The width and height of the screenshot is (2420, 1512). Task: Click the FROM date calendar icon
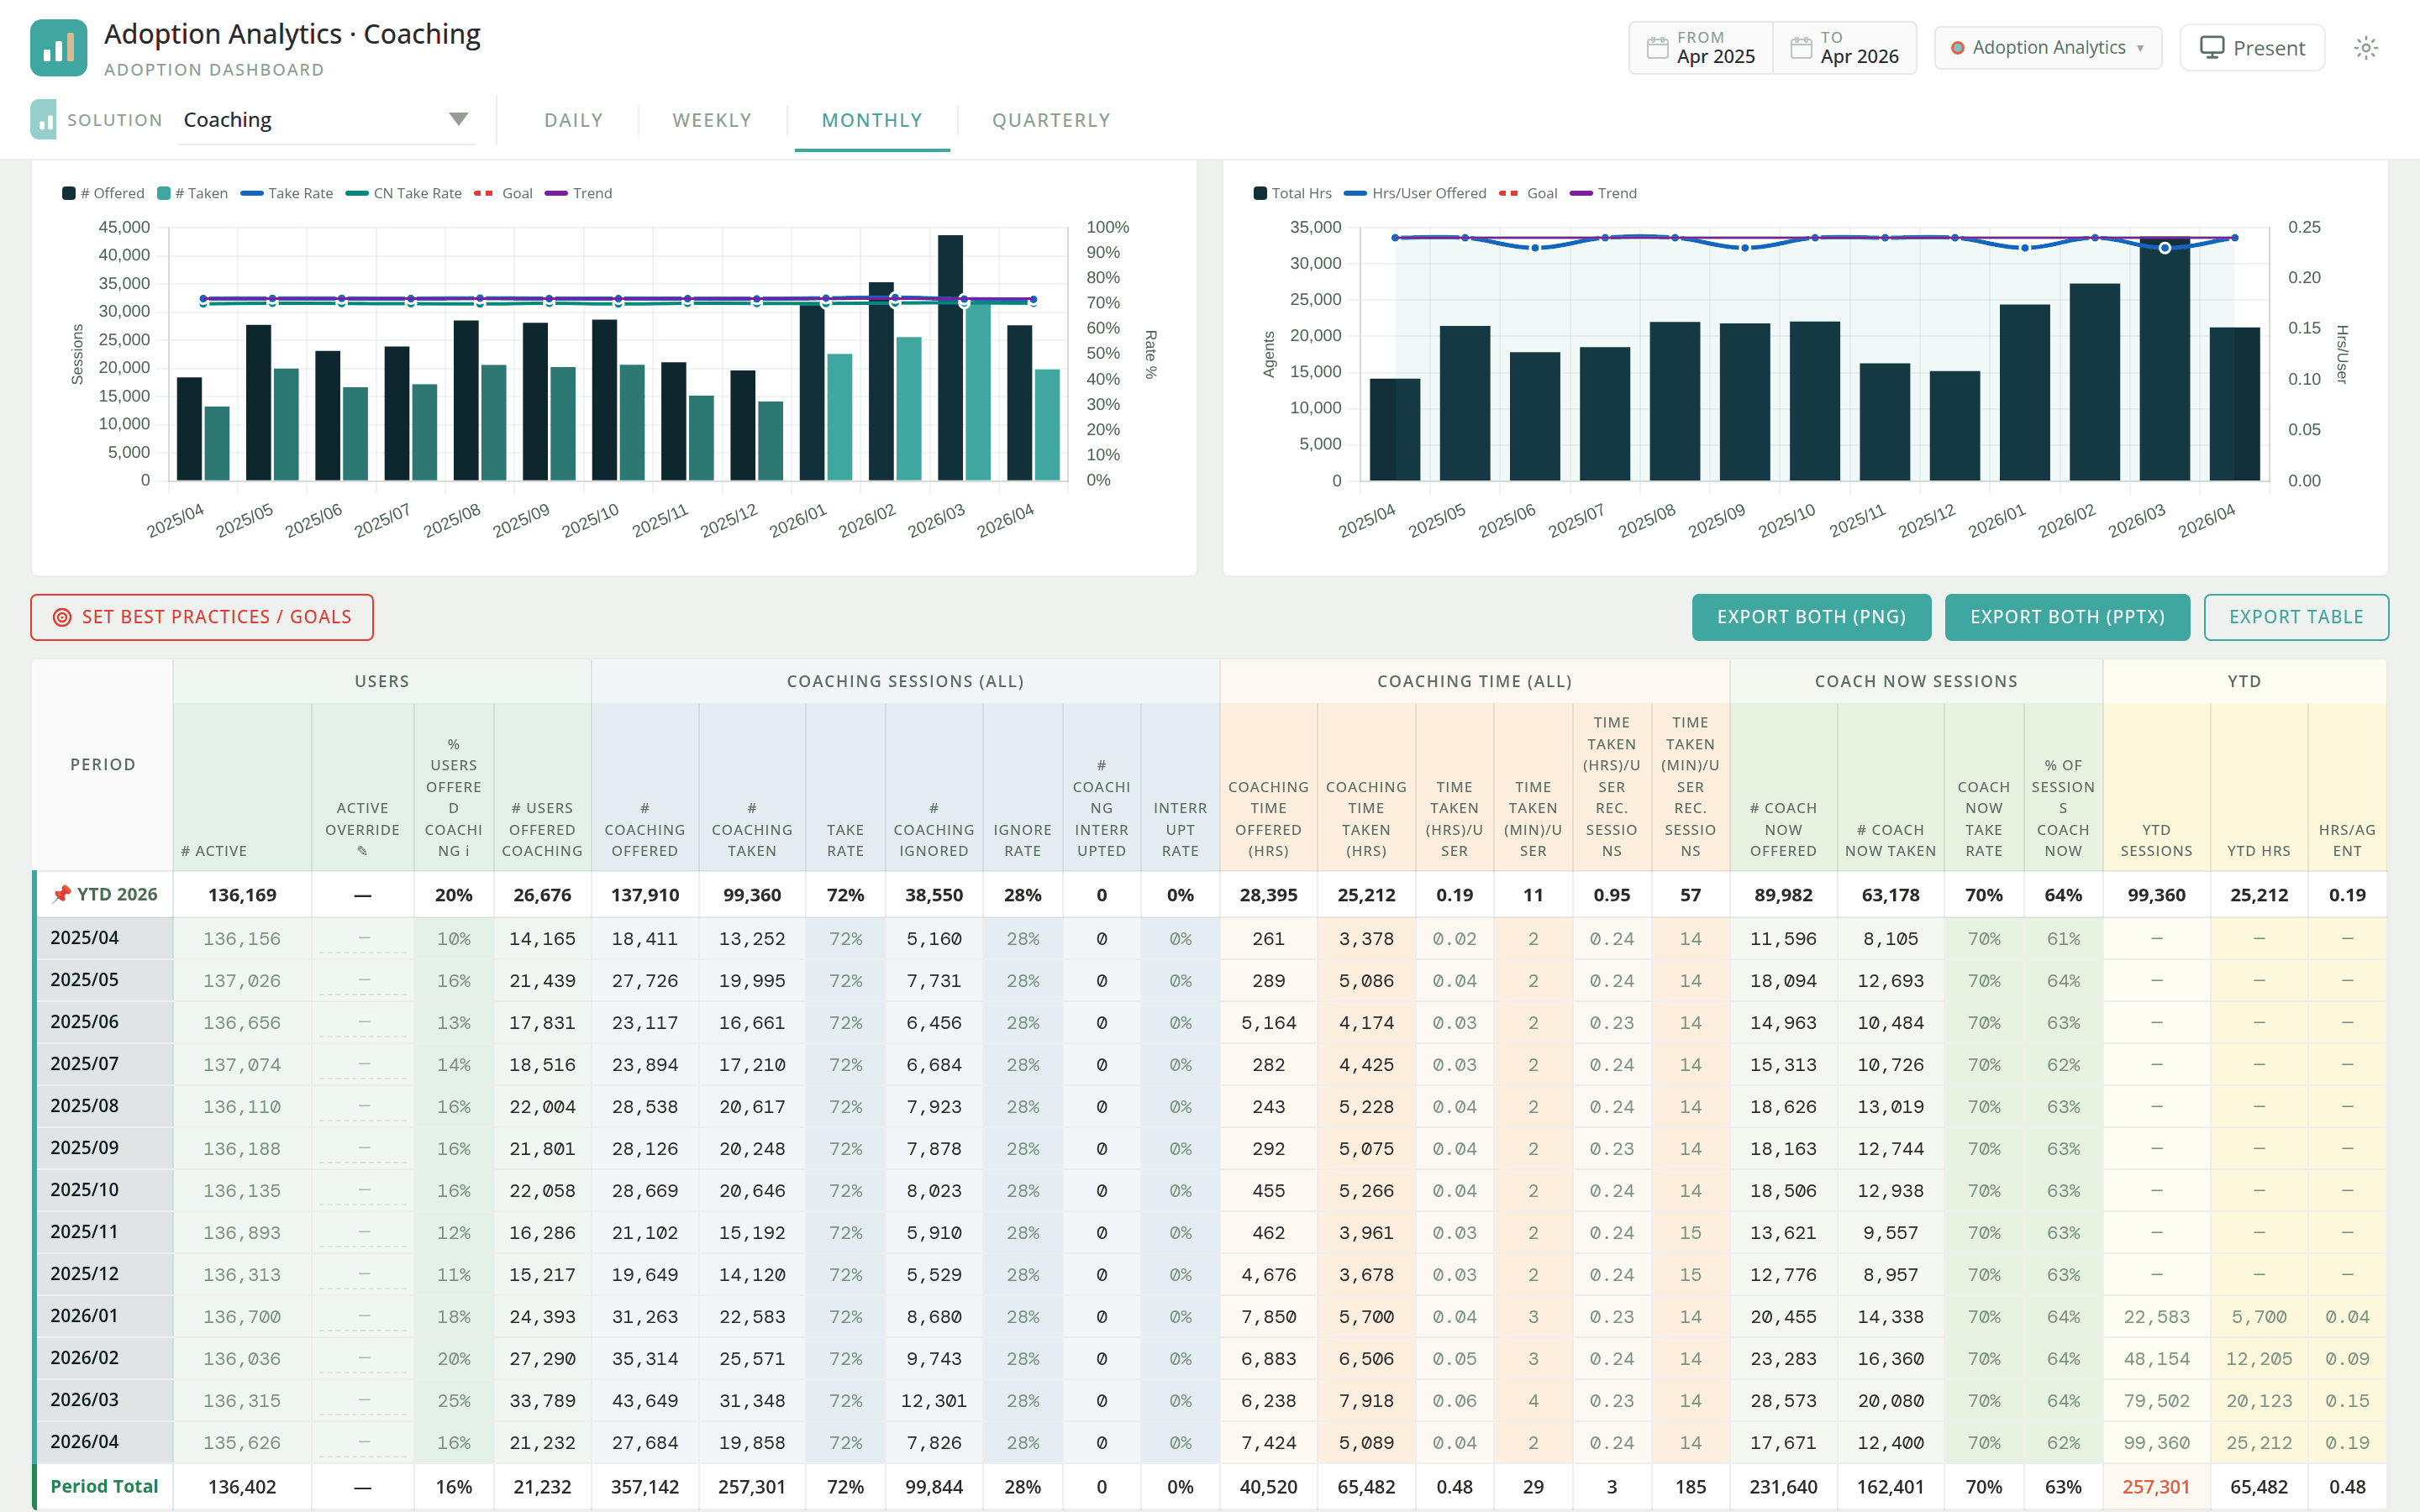pyautogui.click(x=1657, y=48)
